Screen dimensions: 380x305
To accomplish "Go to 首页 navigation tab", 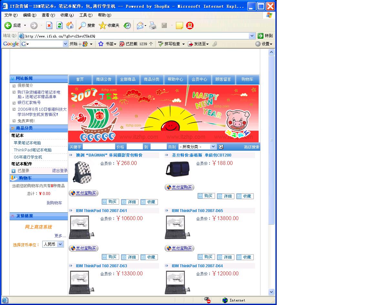I will point(80,79).
